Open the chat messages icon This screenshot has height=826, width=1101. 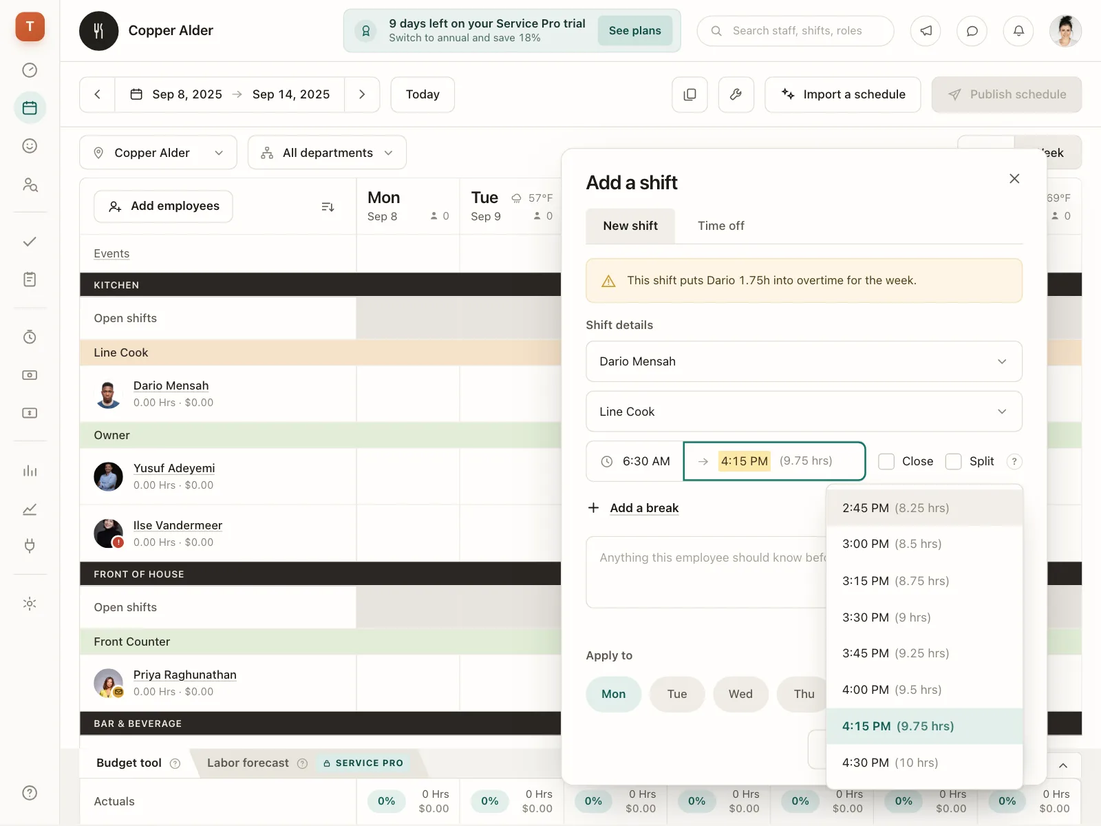point(972,31)
